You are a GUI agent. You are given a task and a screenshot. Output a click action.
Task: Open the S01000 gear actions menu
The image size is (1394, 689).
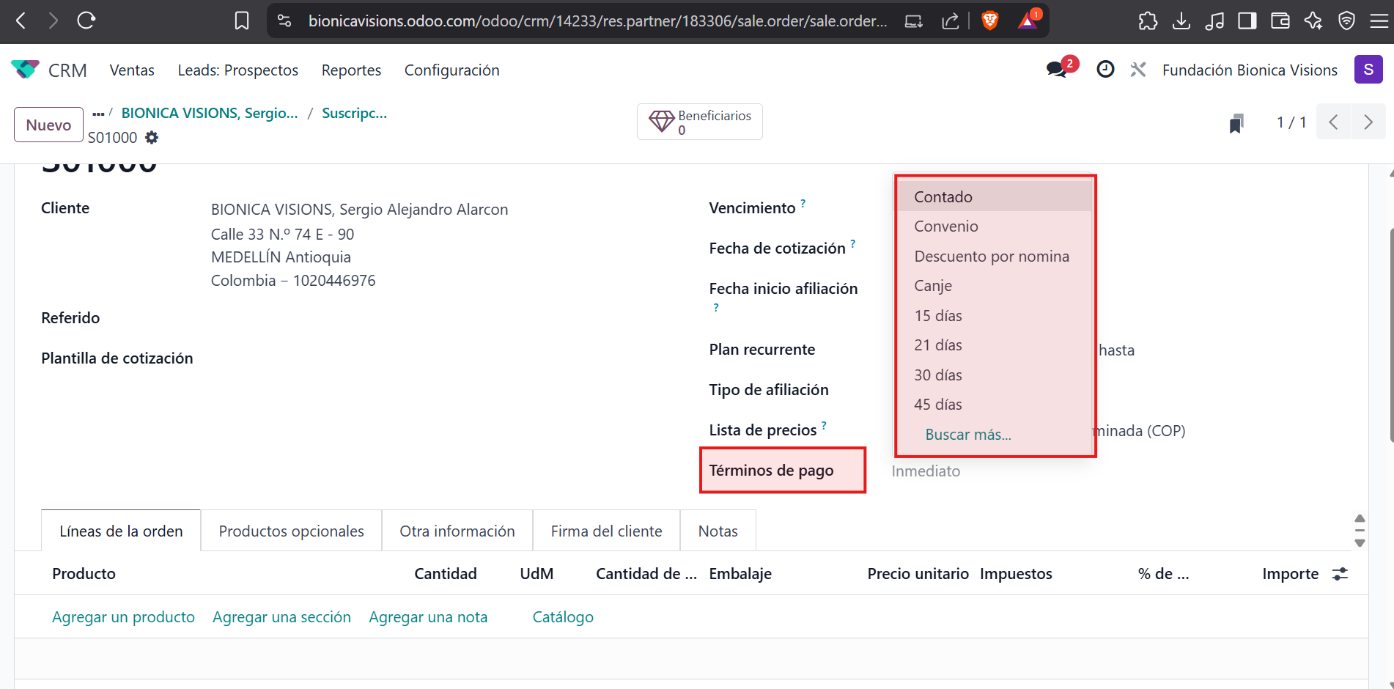pos(152,138)
